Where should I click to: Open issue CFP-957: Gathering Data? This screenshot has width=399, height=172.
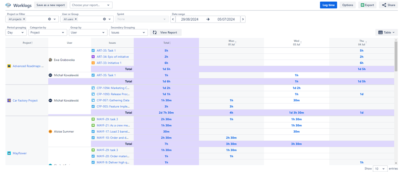(x=113, y=100)
